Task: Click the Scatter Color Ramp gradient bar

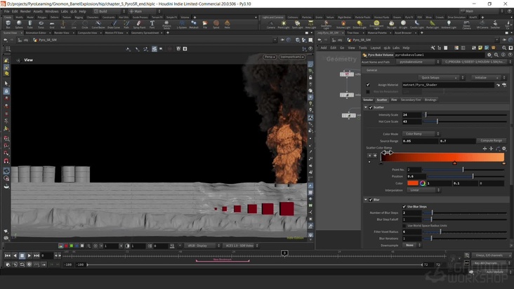Action: tap(442, 157)
